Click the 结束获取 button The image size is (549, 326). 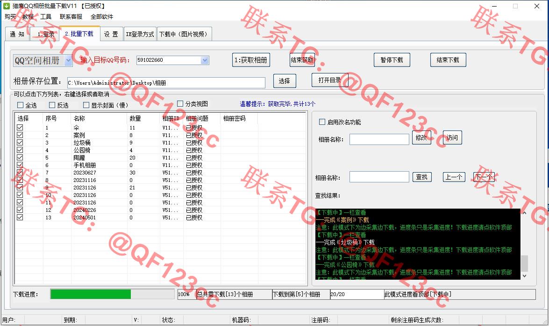pos(302,60)
